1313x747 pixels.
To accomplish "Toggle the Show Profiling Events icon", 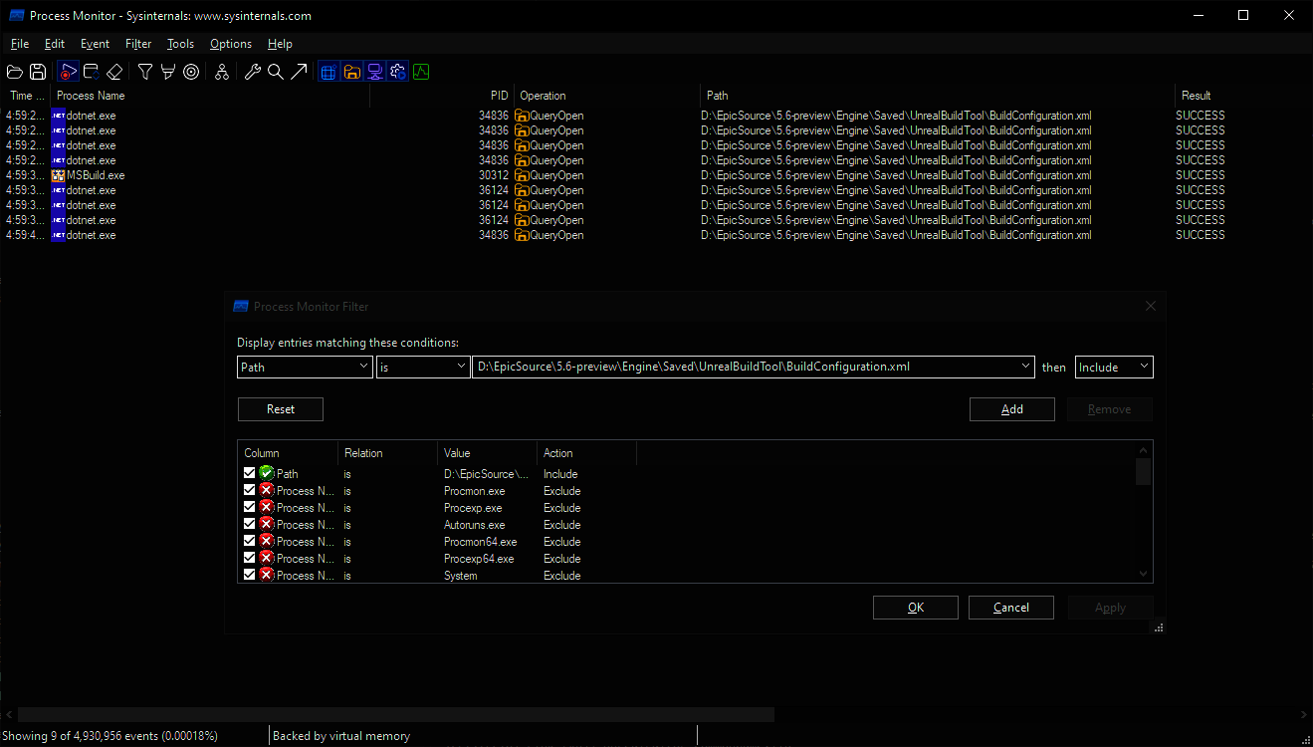I will coord(421,72).
